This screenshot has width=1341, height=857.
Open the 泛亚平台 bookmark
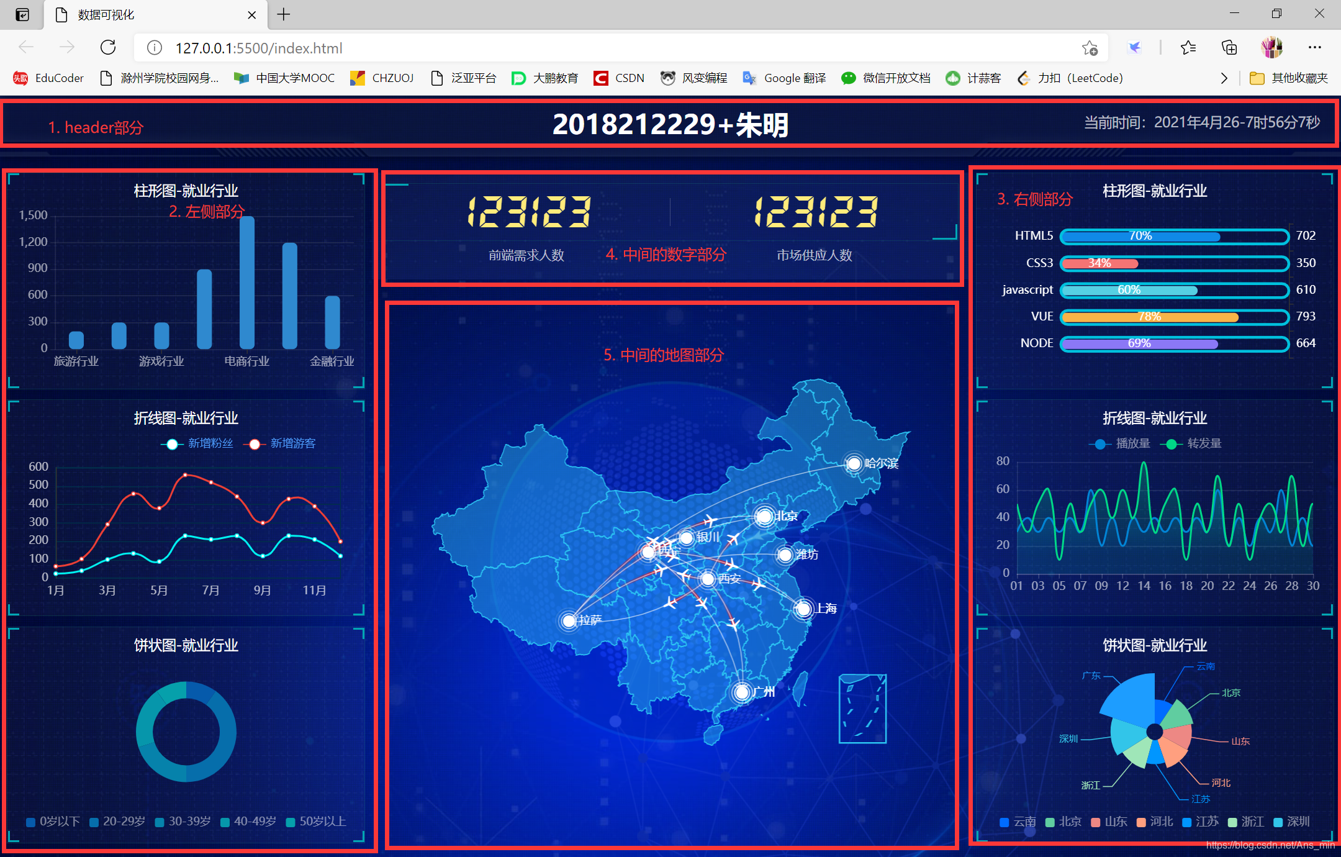[464, 78]
